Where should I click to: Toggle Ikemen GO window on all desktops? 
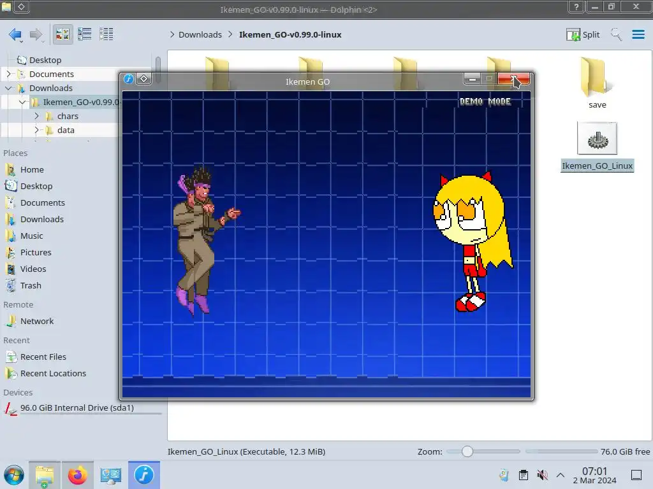click(143, 78)
